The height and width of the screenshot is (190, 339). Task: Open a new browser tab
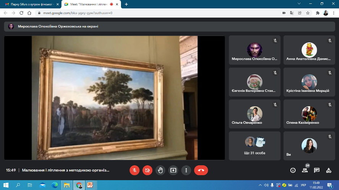tap(126, 4)
